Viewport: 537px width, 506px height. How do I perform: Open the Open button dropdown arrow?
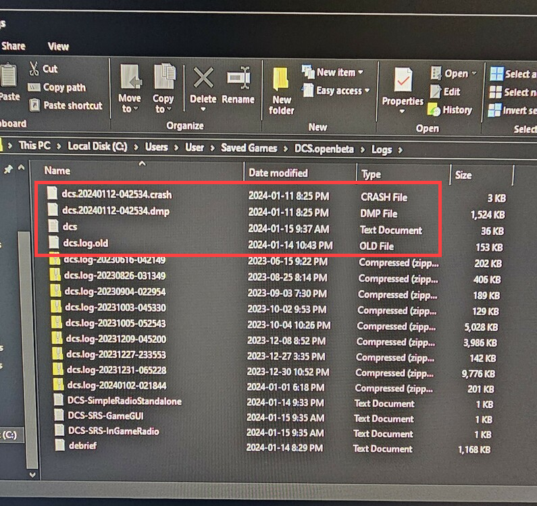point(474,74)
